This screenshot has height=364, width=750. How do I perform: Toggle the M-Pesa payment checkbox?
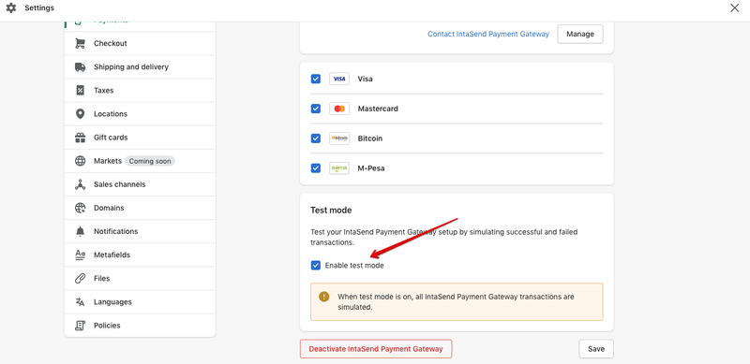coord(316,168)
